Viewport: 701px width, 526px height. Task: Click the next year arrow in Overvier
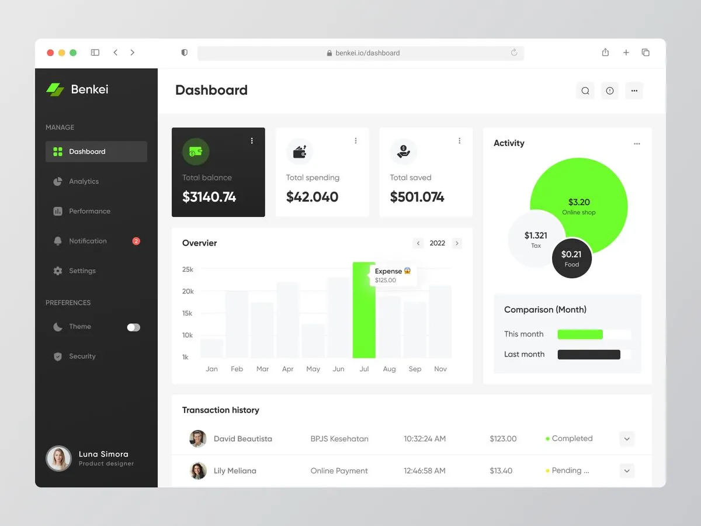click(x=456, y=243)
